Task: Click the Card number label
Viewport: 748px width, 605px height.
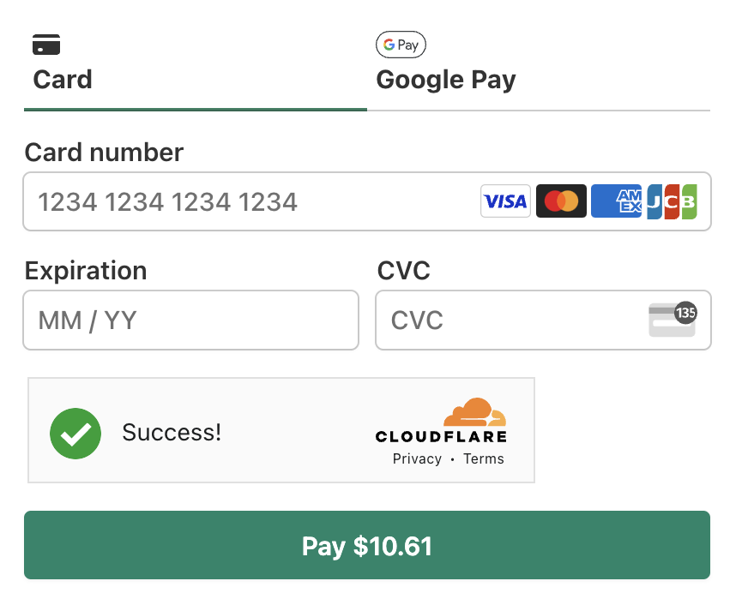Action: (104, 153)
